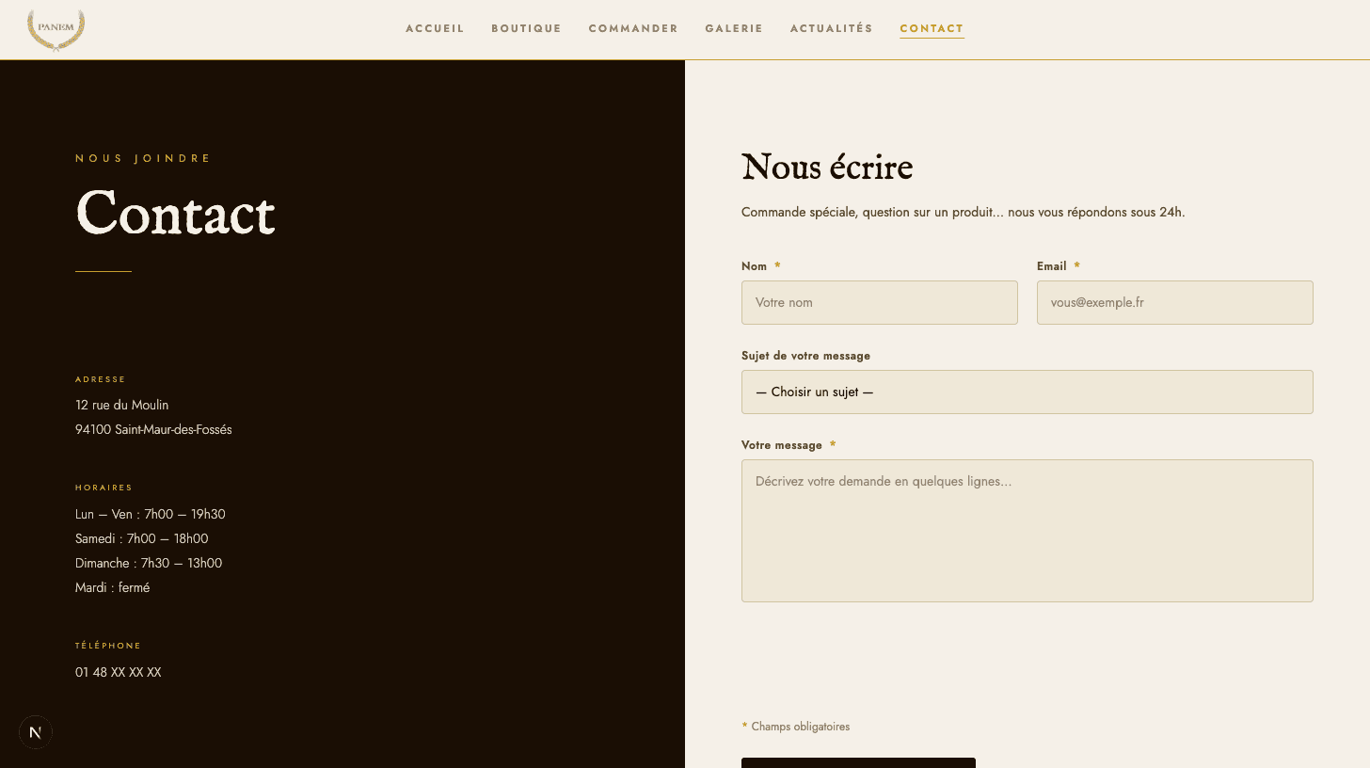Image resolution: width=1370 pixels, height=768 pixels.
Task: Focus the Nom input field
Action: click(x=880, y=302)
